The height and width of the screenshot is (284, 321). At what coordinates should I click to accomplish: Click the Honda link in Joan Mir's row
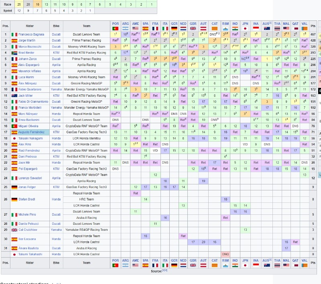click(x=56, y=163)
